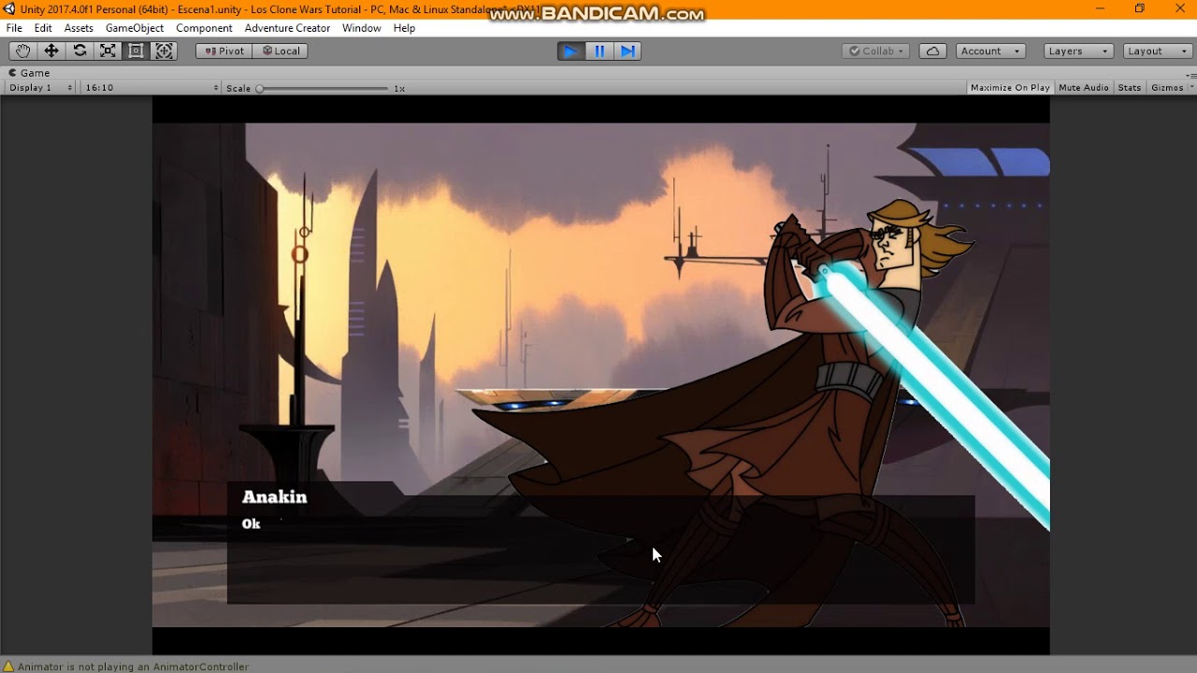Toggle Local/Global handle rotation
1197x673 pixels.
coord(281,51)
